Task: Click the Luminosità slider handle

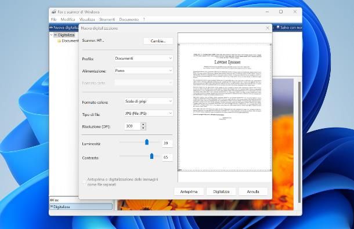Action: point(147,142)
